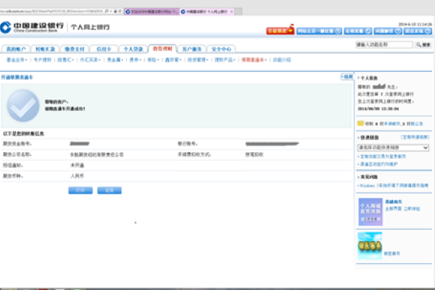
Task: Click the large checkmark success icon
Action: (x=23, y=106)
